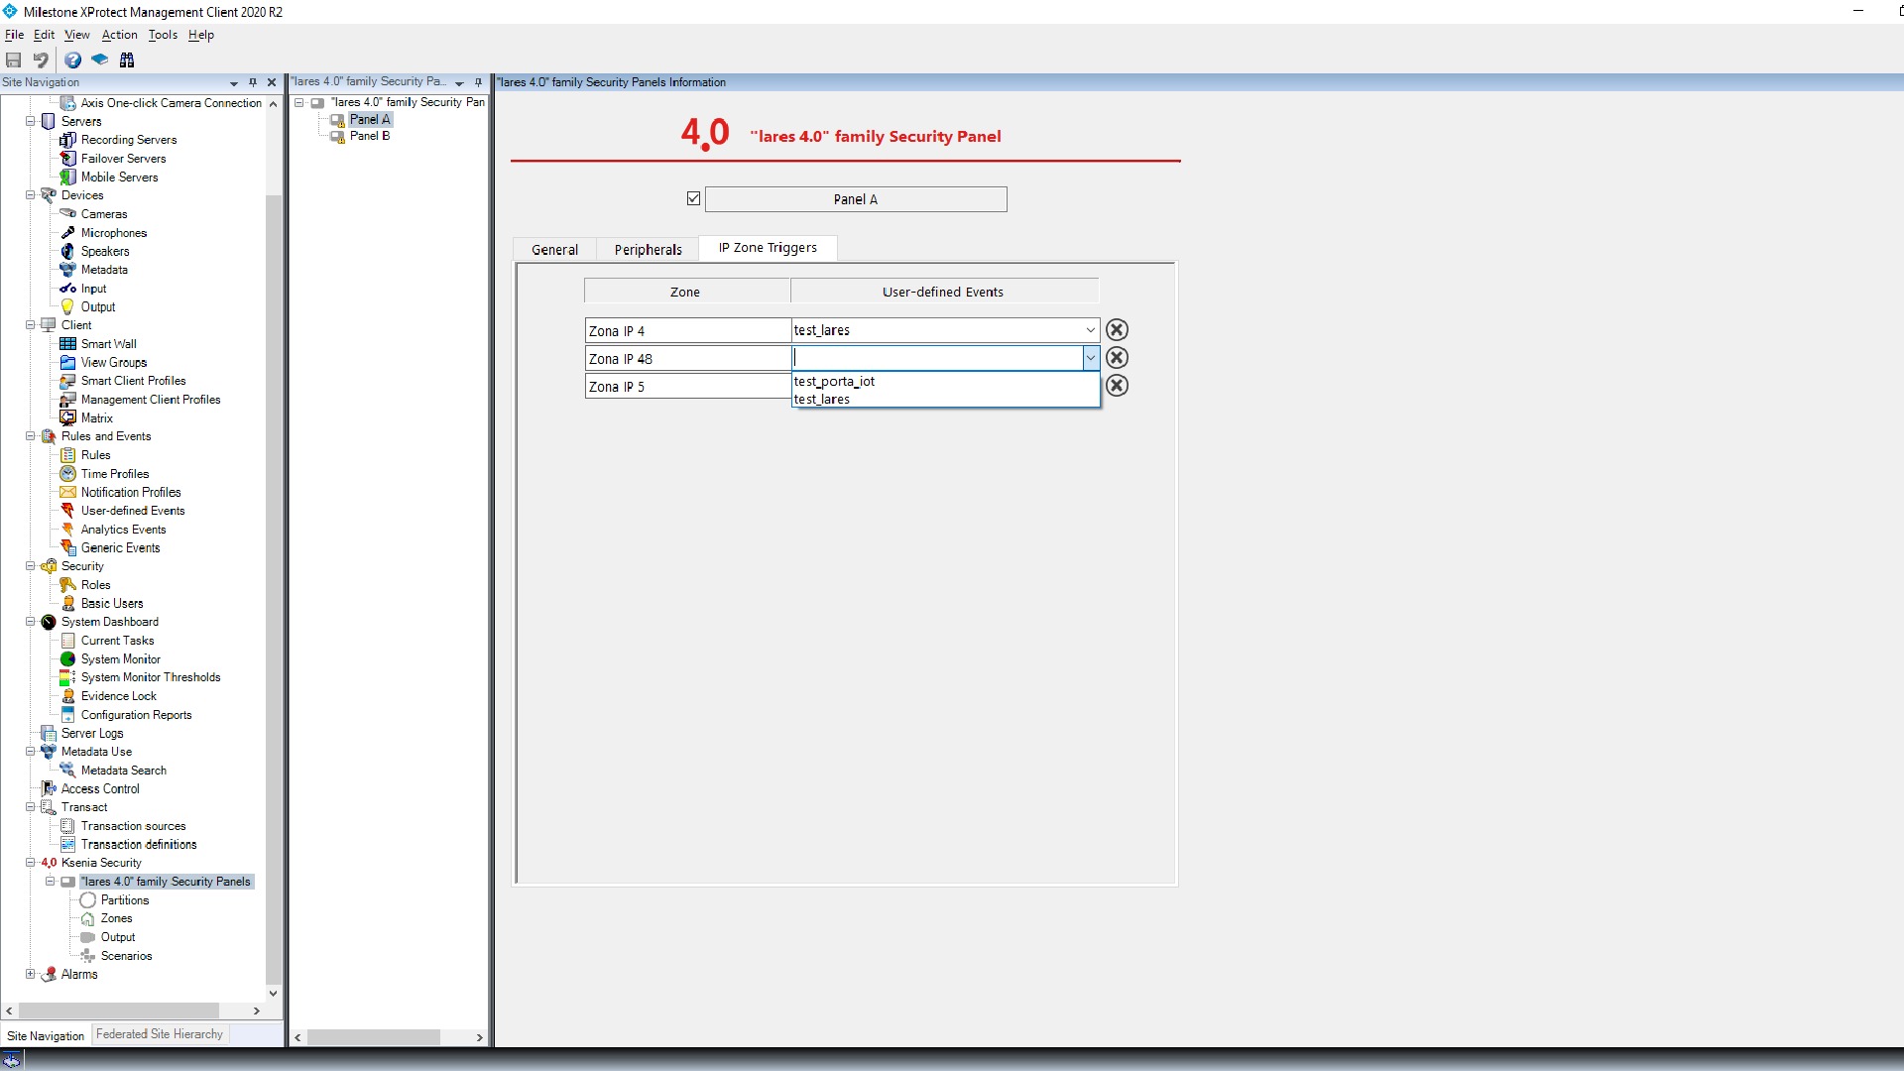
Task: Open the Tools menu
Action: 163,35
